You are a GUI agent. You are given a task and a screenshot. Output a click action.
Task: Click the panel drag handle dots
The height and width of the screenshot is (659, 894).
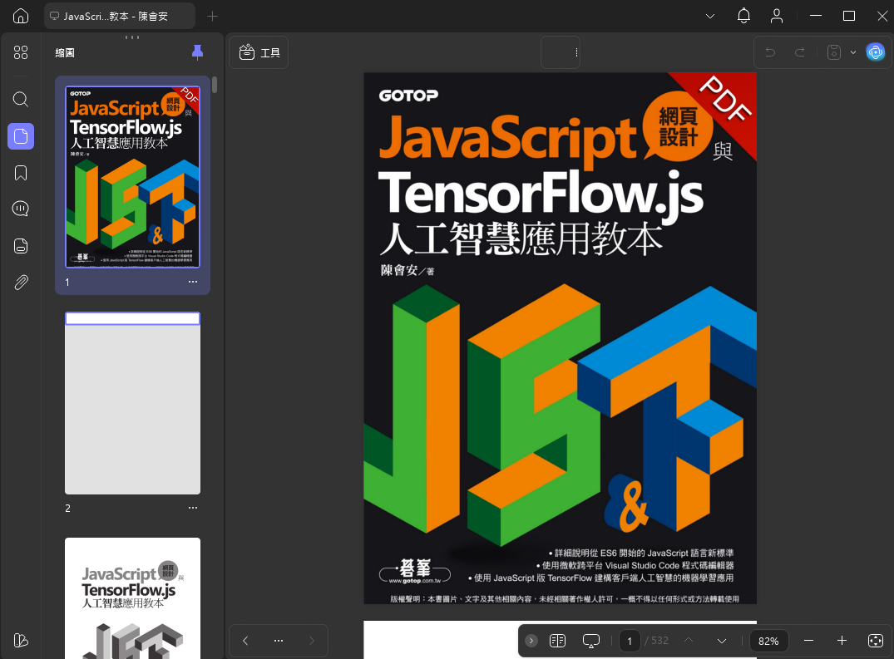132,37
